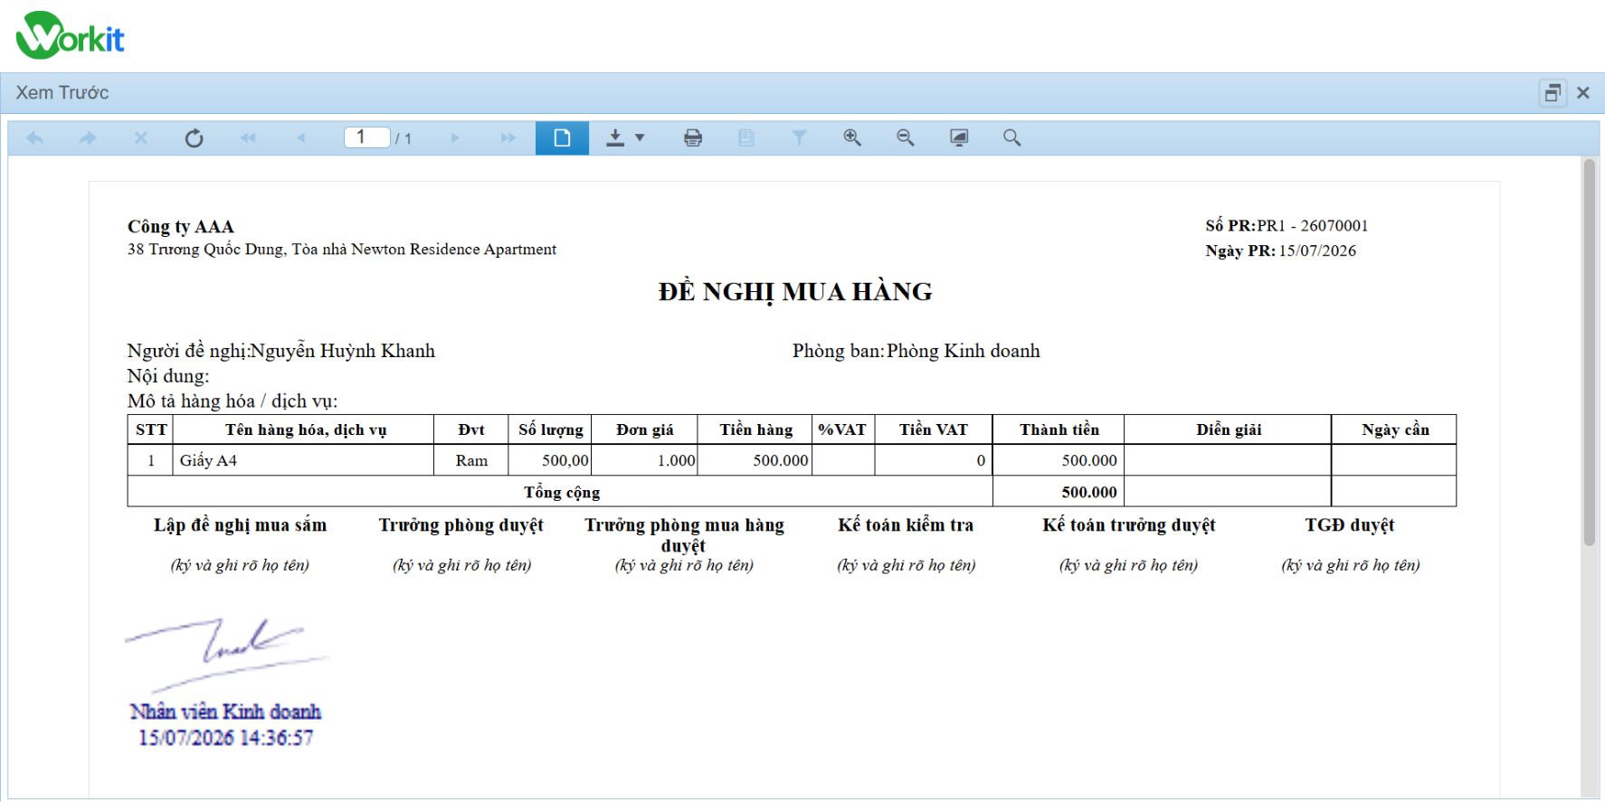Jump to the first page
Screen dimensions: 1605x802
coord(247,138)
